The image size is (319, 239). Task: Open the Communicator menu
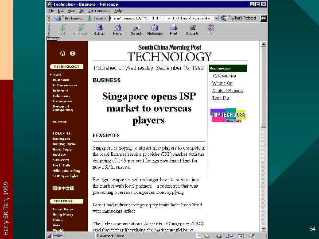[x=99, y=11]
